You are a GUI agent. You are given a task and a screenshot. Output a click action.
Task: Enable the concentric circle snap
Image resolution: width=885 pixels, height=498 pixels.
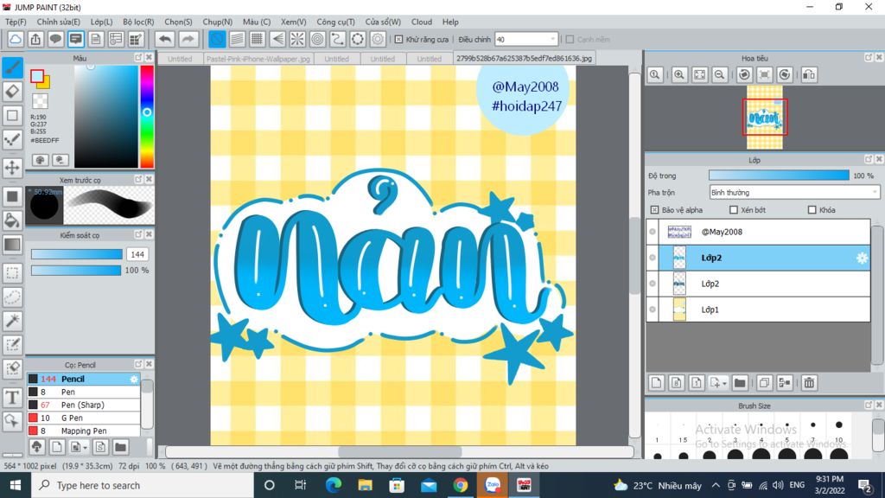click(x=318, y=39)
